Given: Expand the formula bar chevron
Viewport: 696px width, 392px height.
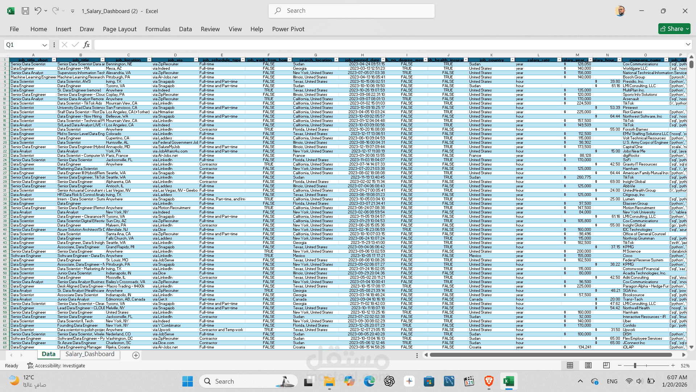Looking at the screenshot, I should click(x=688, y=44).
